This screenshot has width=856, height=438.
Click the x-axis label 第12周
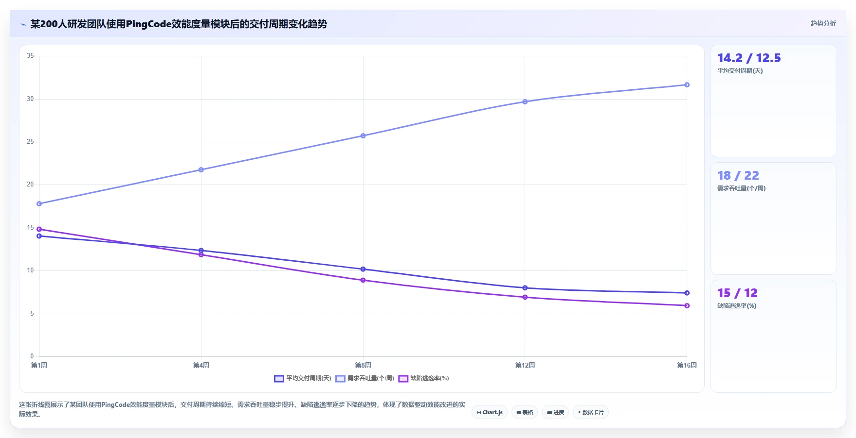coord(525,365)
